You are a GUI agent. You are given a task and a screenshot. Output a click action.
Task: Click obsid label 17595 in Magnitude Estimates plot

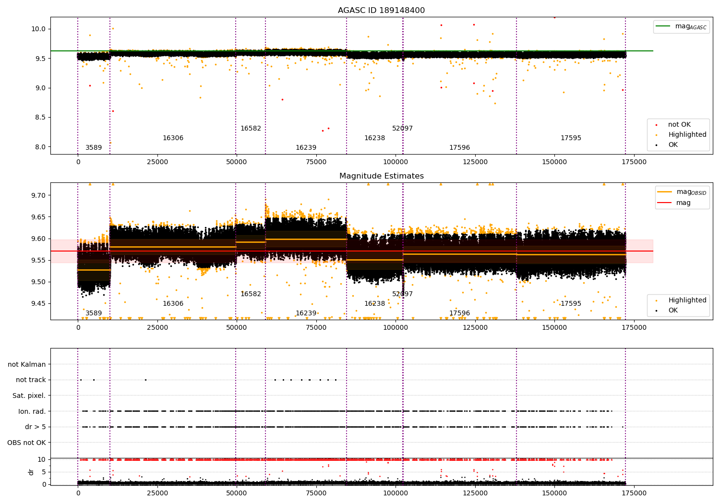(x=571, y=304)
